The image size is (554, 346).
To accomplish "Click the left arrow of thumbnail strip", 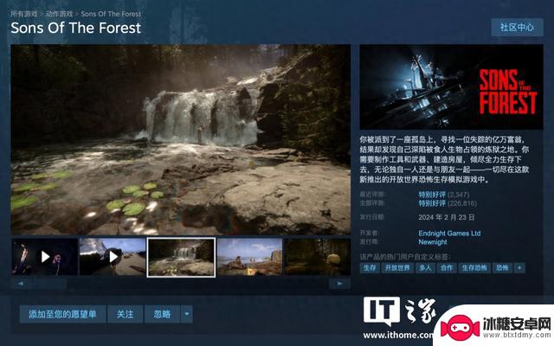I will [21, 284].
